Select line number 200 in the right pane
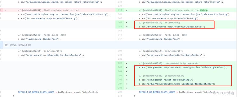Screen dimensions: 237x97 point(120,55)
